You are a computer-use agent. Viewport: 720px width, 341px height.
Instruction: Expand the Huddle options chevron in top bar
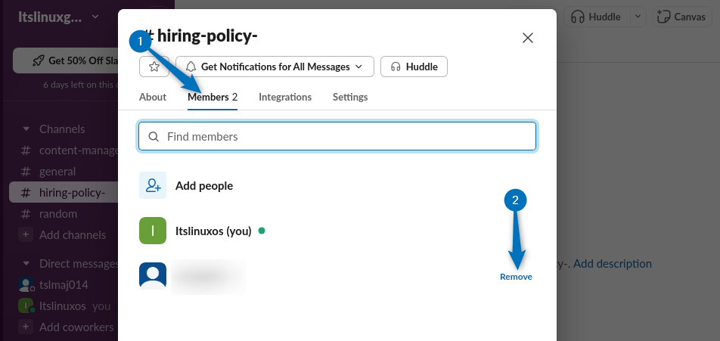coord(637,16)
